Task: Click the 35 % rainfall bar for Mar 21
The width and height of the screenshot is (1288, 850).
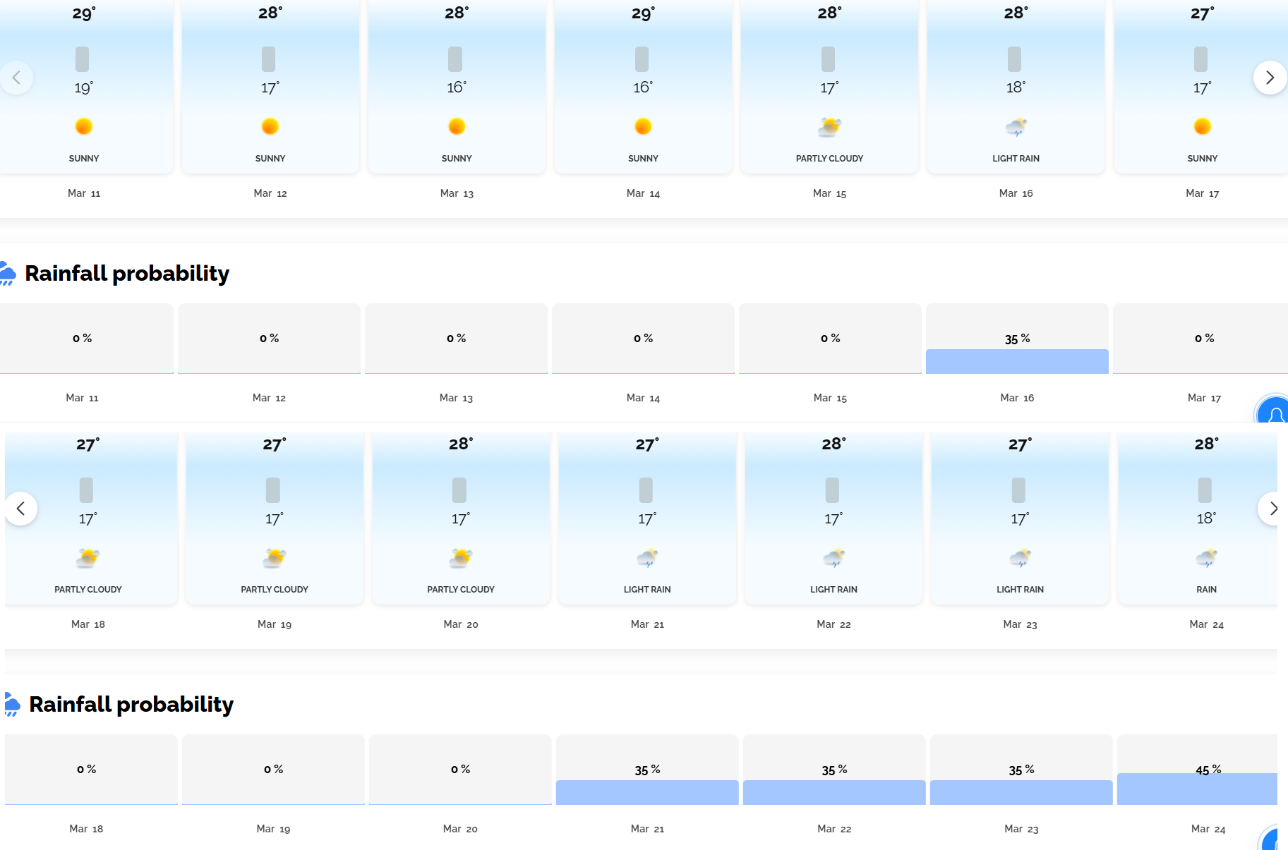Action: pyautogui.click(x=647, y=792)
